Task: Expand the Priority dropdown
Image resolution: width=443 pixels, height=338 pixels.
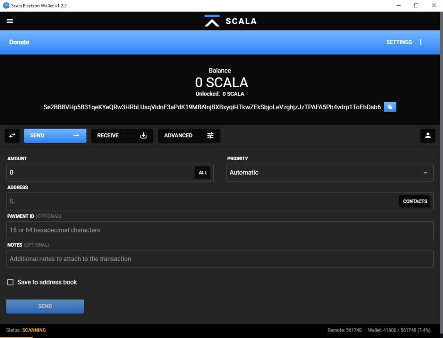Action: coord(330,172)
